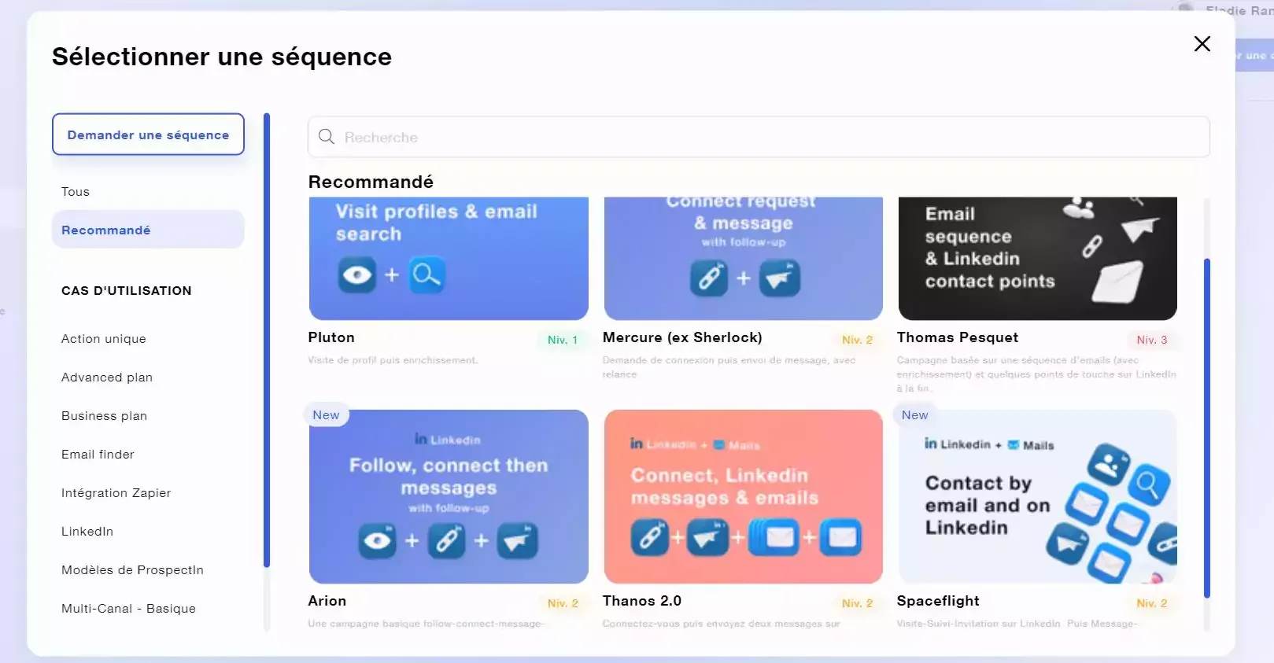Click the Niv. 2 badge on Spaceflight
1274x663 pixels.
tap(1152, 603)
